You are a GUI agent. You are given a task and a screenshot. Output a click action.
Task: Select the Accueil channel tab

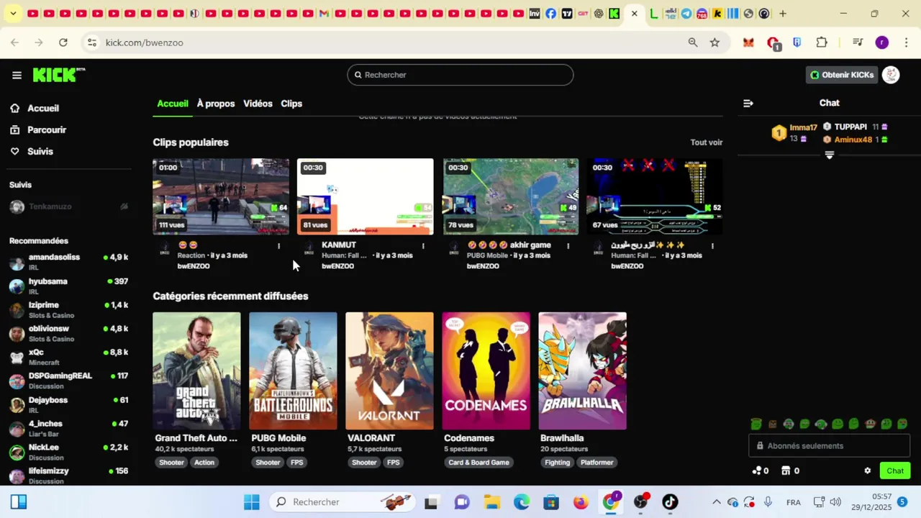[173, 104]
